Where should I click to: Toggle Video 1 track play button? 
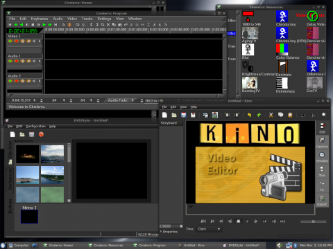coord(10,41)
